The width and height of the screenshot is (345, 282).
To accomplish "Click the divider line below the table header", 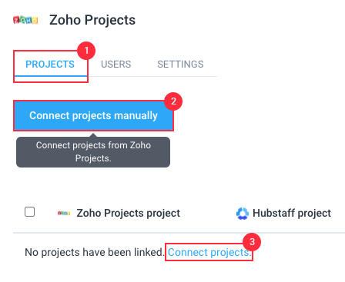I will click(x=179, y=233).
